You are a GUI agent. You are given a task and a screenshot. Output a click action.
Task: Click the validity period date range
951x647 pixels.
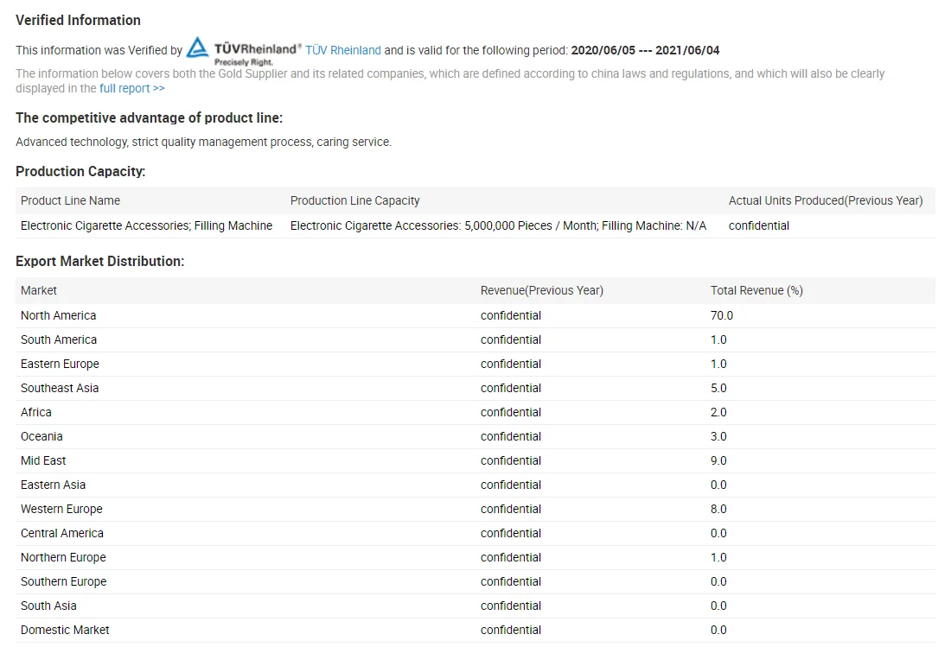click(645, 50)
